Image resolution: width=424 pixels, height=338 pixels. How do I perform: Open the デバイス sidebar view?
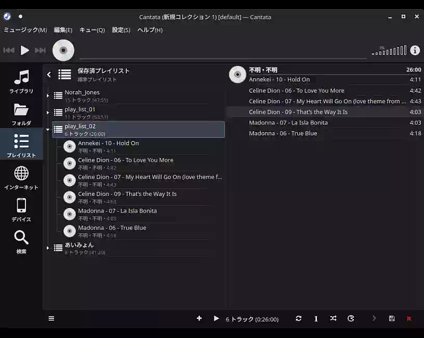coord(21,210)
